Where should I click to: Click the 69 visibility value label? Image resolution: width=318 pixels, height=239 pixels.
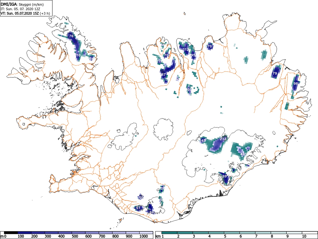click(x=225, y=176)
